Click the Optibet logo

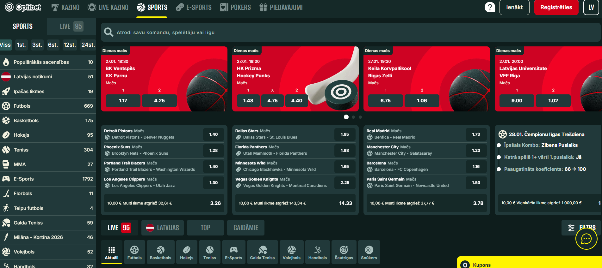coord(23,7)
